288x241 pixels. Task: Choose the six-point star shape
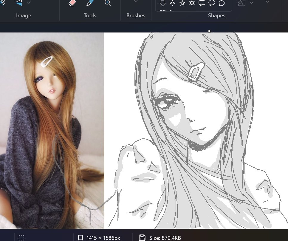(x=192, y=3)
